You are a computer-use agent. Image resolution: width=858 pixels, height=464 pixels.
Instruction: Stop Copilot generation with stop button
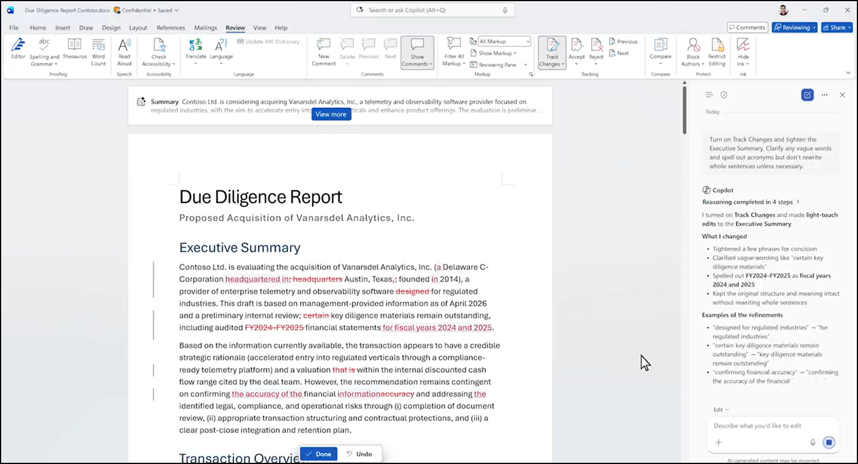[829, 442]
